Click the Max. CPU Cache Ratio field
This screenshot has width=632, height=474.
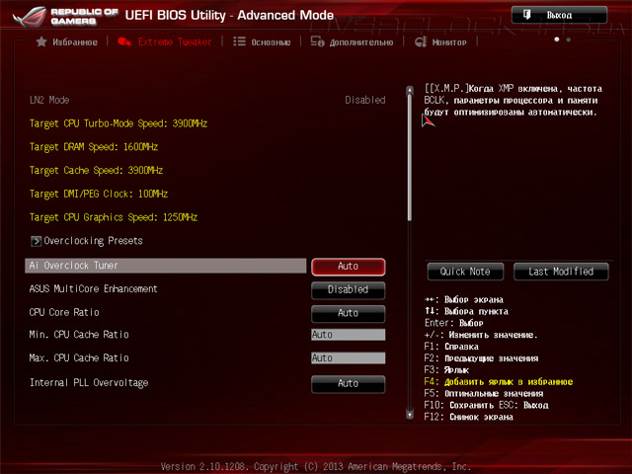[x=348, y=357]
